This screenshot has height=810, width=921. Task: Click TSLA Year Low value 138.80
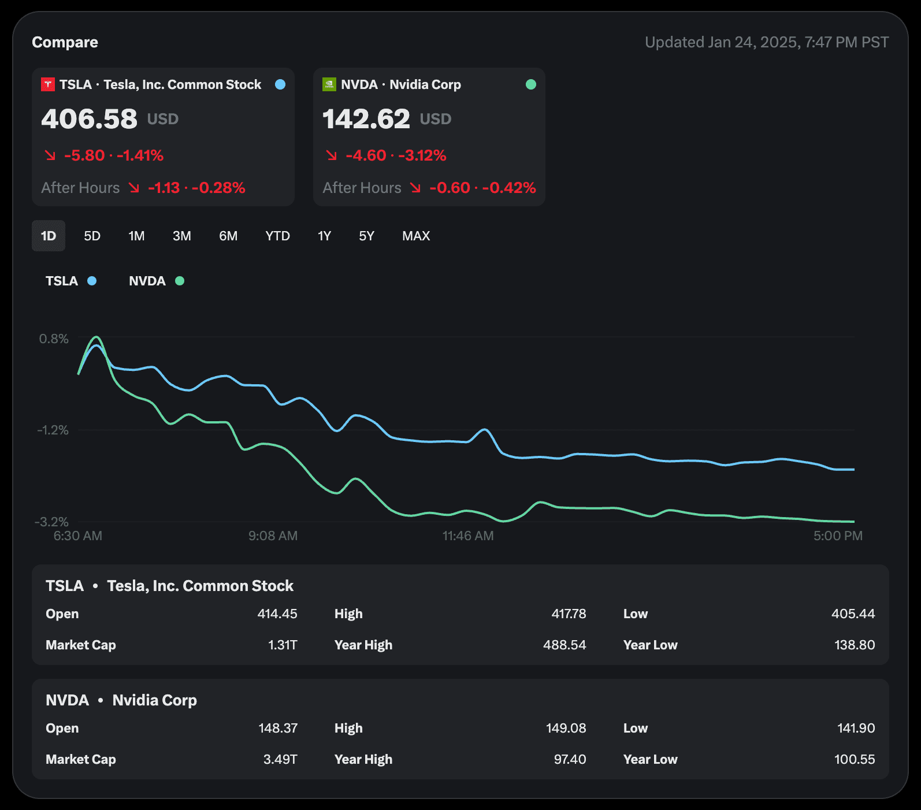point(855,645)
